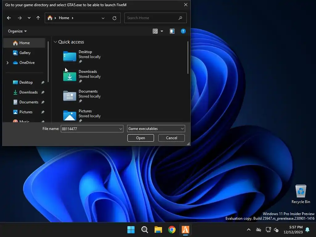Open the Organize menu
The height and width of the screenshot is (237, 316).
click(x=17, y=31)
